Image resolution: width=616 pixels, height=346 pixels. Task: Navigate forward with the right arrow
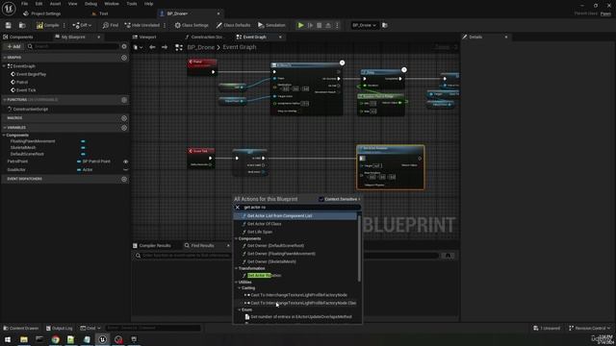pyautogui.click(x=165, y=47)
